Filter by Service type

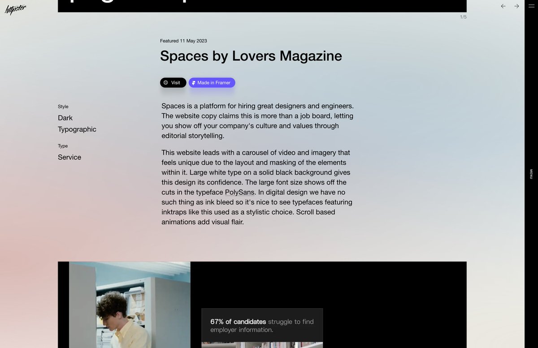(x=69, y=157)
